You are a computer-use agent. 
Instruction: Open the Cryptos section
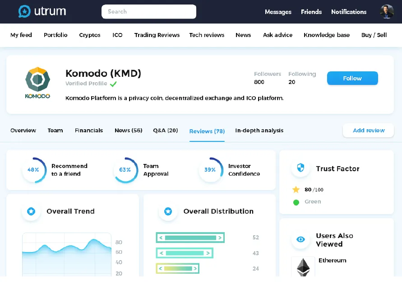90,35
